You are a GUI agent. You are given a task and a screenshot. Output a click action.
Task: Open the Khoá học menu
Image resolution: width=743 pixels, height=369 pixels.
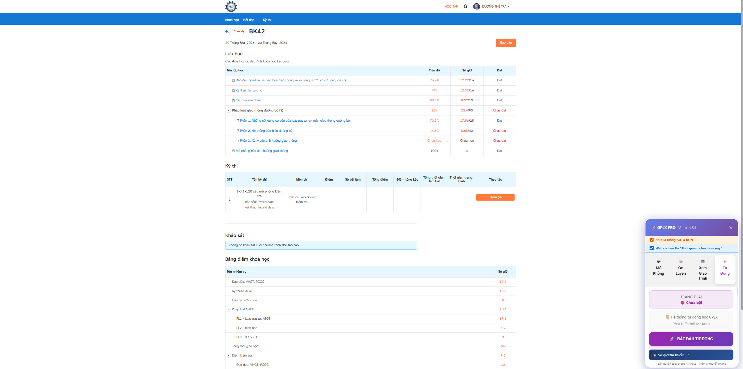pyautogui.click(x=232, y=20)
